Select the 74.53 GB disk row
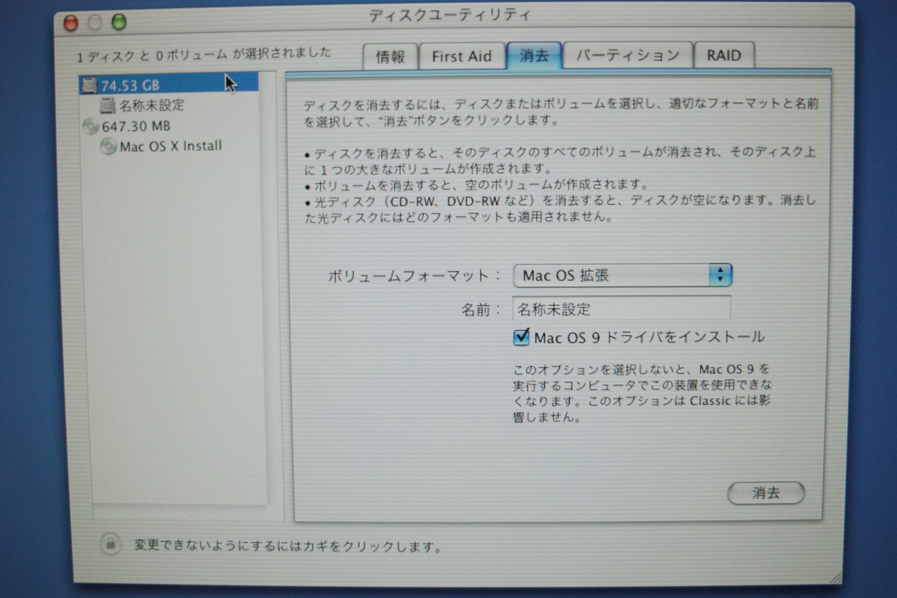 tap(168, 85)
